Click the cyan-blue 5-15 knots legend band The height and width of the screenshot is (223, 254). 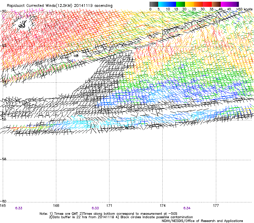pos(167,4)
